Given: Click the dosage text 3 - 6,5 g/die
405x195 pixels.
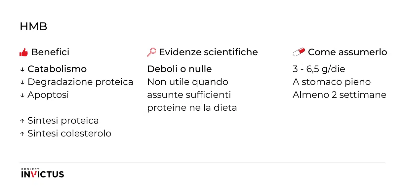Looking at the screenshot, I should [319, 69].
